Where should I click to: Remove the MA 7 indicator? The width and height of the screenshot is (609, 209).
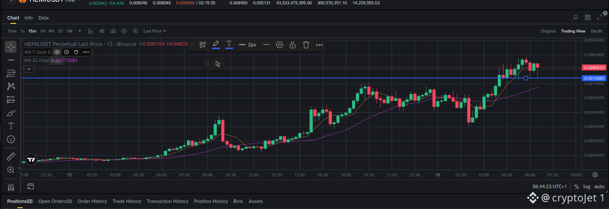pyautogui.click(x=76, y=52)
